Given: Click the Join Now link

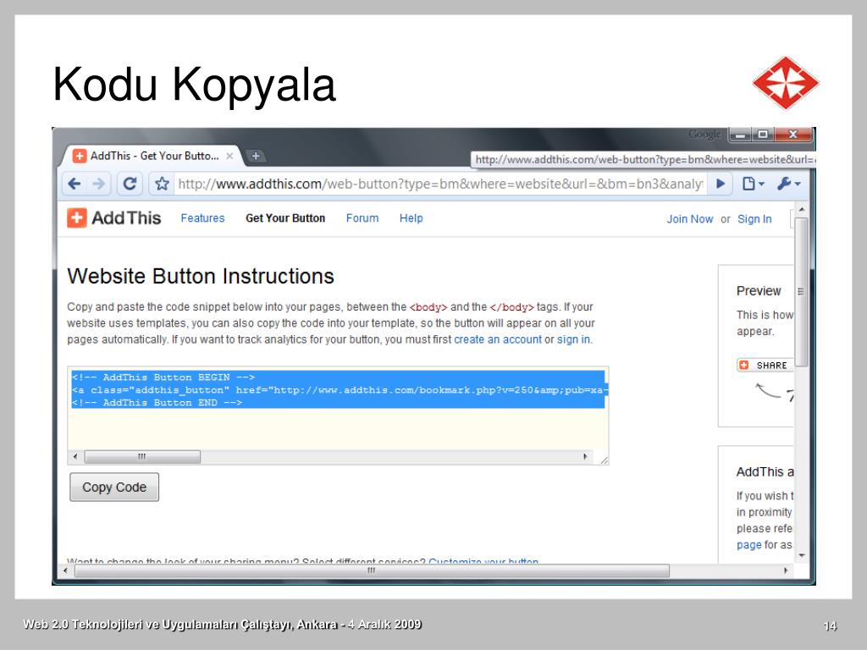Looking at the screenshot, I should click(689, 219).
